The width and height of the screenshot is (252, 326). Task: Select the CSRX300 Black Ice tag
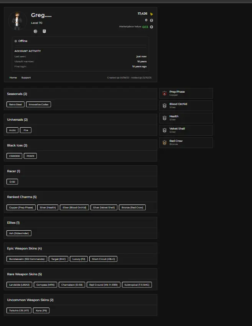[14, 156]
